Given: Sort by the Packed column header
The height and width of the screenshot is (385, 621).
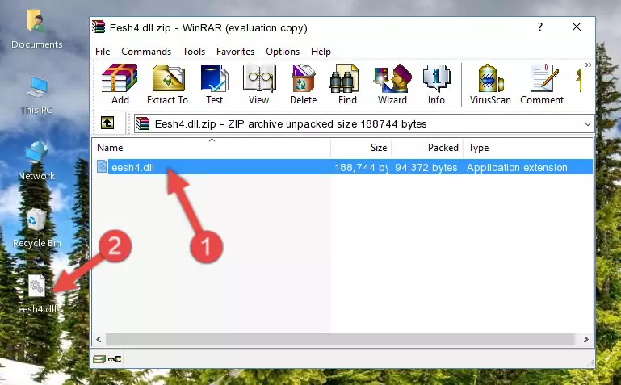Looking at the screenshot, I should 427,148.
